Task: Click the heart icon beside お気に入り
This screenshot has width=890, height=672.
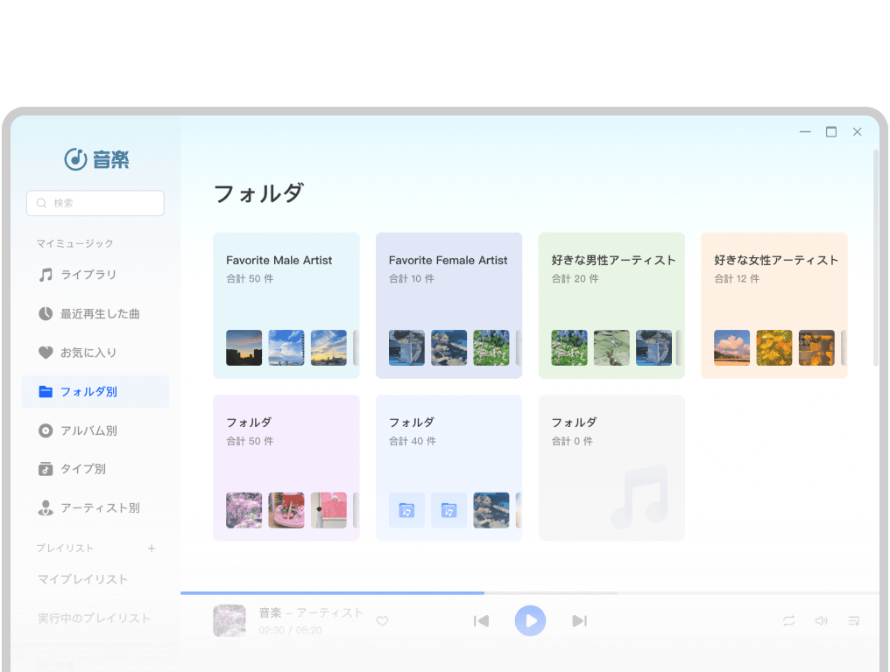Action: point(46,353)
